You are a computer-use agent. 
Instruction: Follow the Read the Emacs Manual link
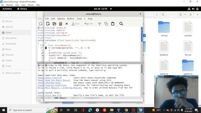point(57,80)
